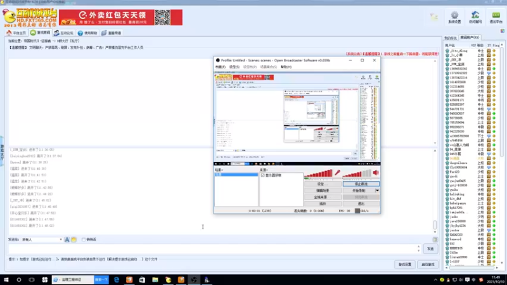This screenshot has height=285, width=507.
Task: Open OBS Scene Collection menu
Action: (x=268, y=67)
